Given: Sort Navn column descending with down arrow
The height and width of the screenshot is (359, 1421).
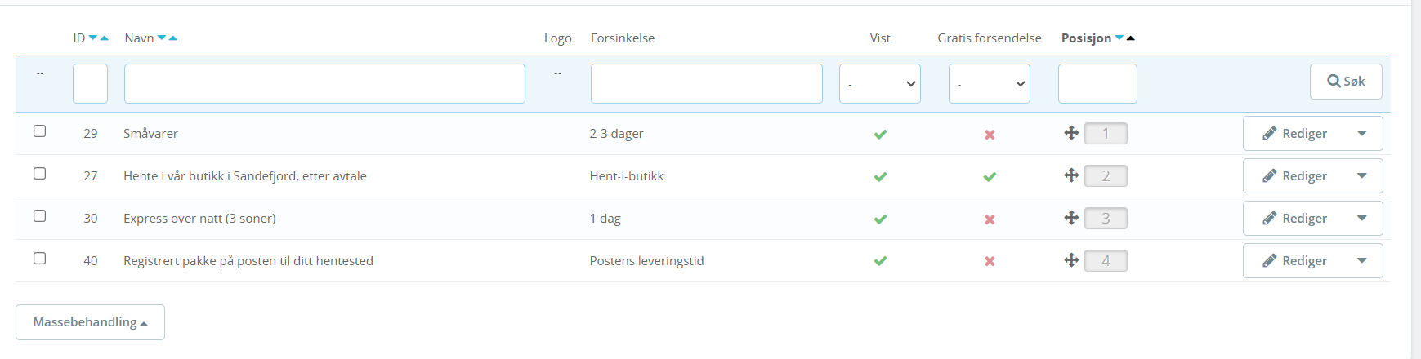Looking at the screenshot, I should (x=162, y=38).
